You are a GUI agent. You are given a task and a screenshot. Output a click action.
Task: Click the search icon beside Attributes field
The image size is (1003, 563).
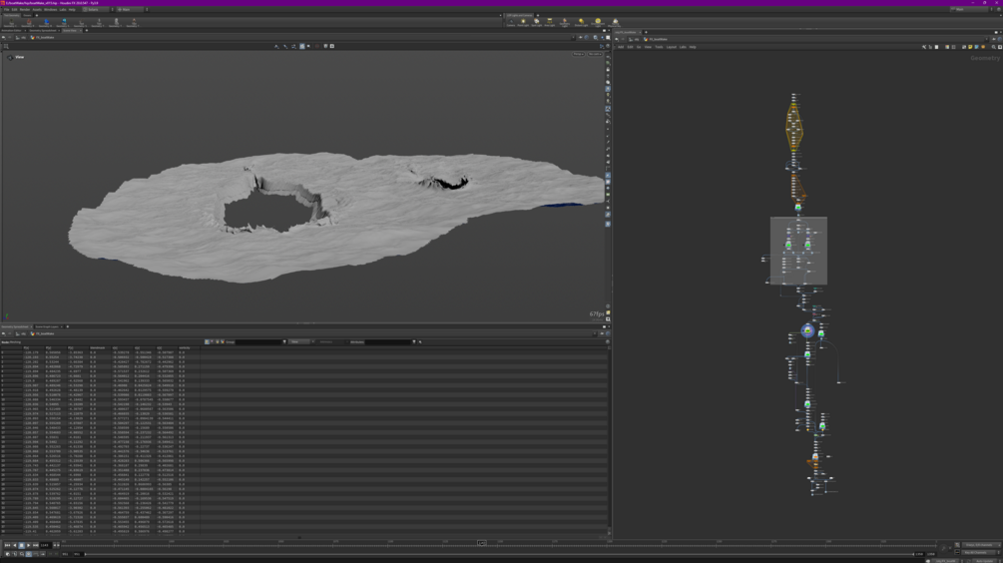420,341
